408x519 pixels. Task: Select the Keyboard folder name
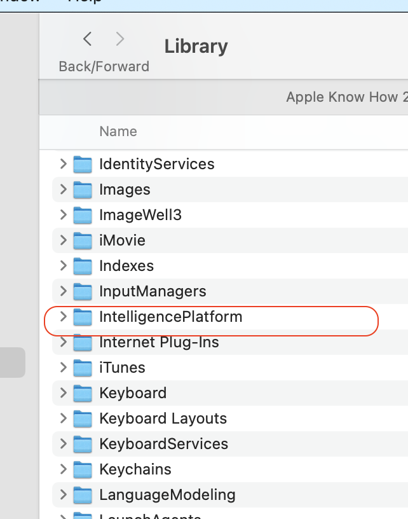[133, 393]
